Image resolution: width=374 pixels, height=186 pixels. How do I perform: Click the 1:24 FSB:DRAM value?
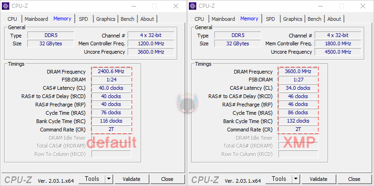pos(111,80)
